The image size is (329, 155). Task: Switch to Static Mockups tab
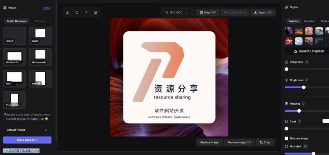[x=16, y=21]
